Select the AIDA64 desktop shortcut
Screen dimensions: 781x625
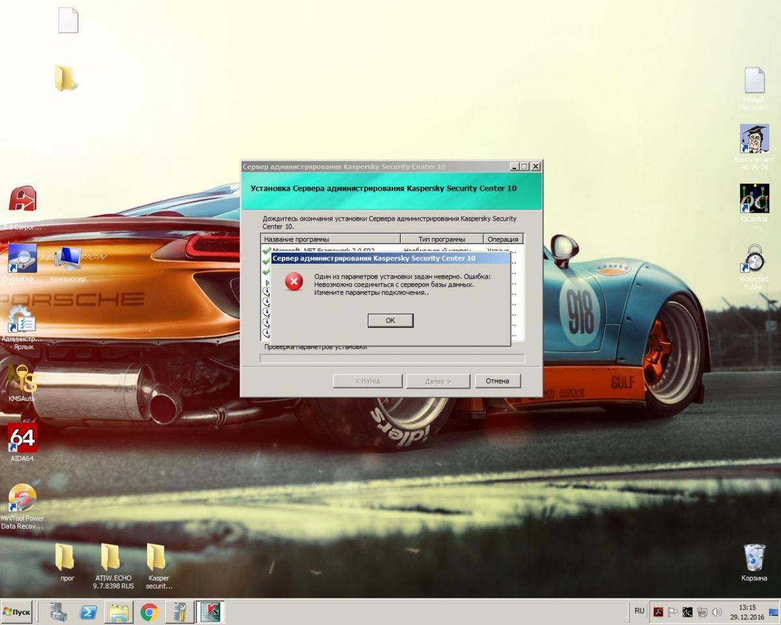22,443
